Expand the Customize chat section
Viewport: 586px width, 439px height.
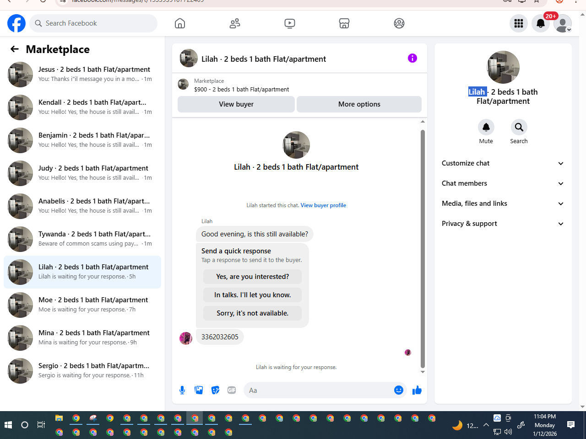click(x=503, y=163)
